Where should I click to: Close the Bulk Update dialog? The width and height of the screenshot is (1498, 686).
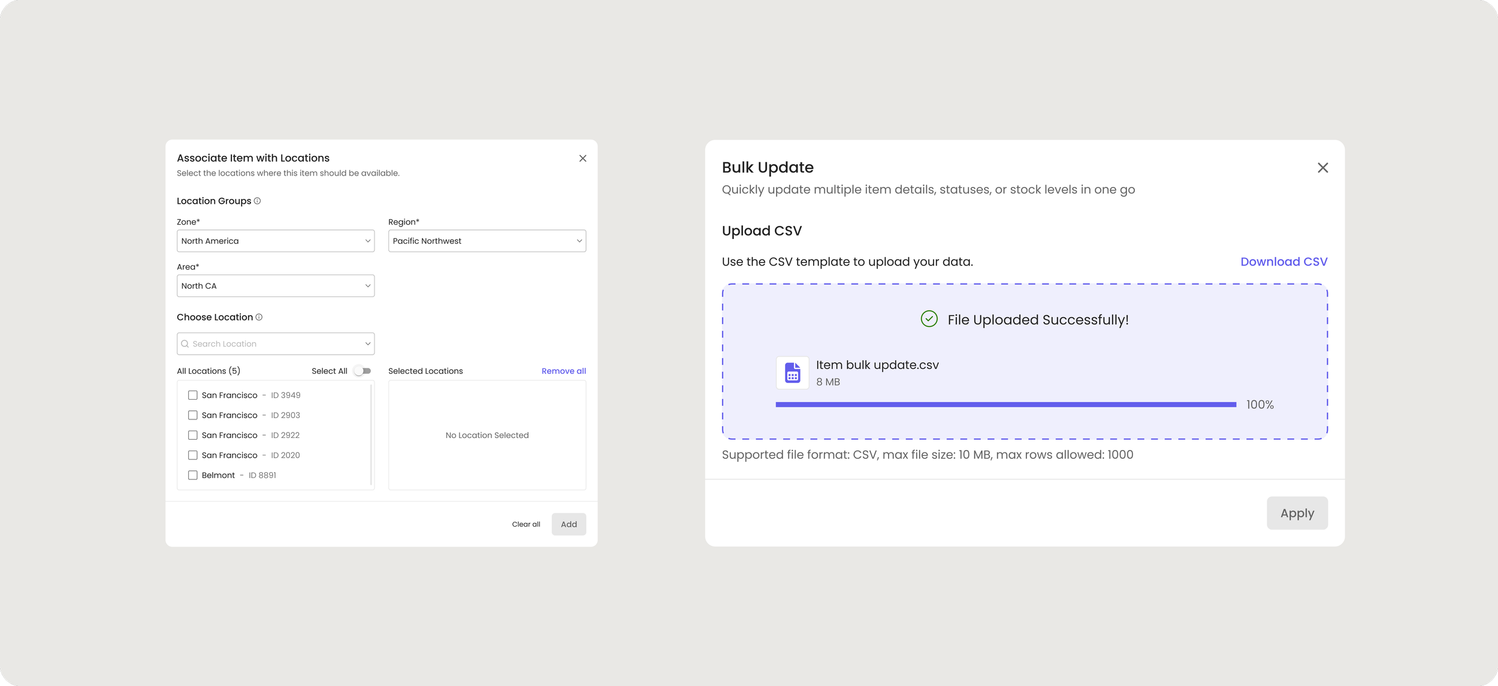[x=1322, y=168]
